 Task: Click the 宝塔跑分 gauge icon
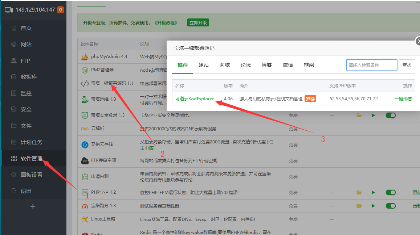85,206
